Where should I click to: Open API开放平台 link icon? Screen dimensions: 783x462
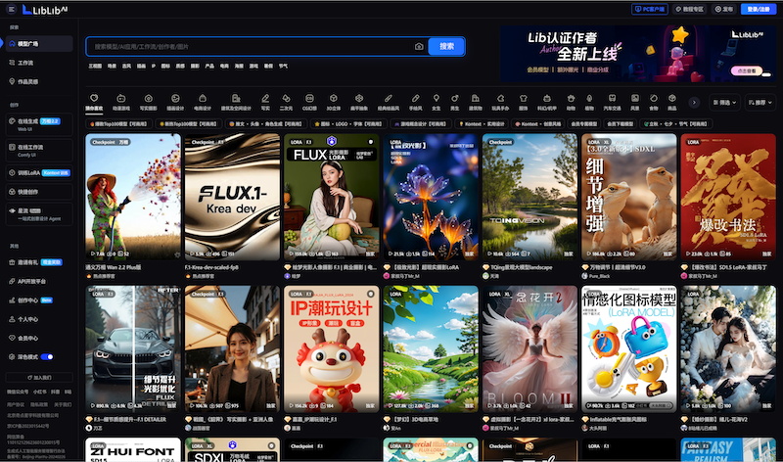point(13,281)
